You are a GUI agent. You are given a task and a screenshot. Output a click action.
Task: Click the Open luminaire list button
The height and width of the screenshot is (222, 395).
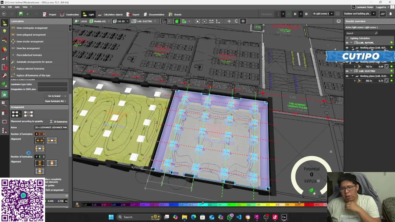[x=56, y=101]
